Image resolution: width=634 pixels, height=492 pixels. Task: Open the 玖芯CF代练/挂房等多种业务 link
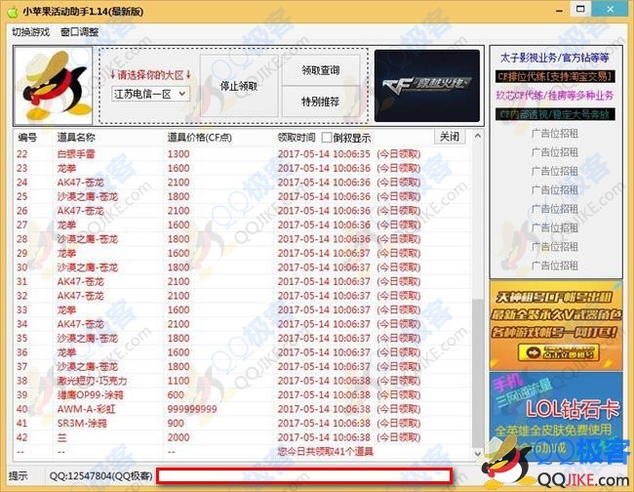click(555, 96)
